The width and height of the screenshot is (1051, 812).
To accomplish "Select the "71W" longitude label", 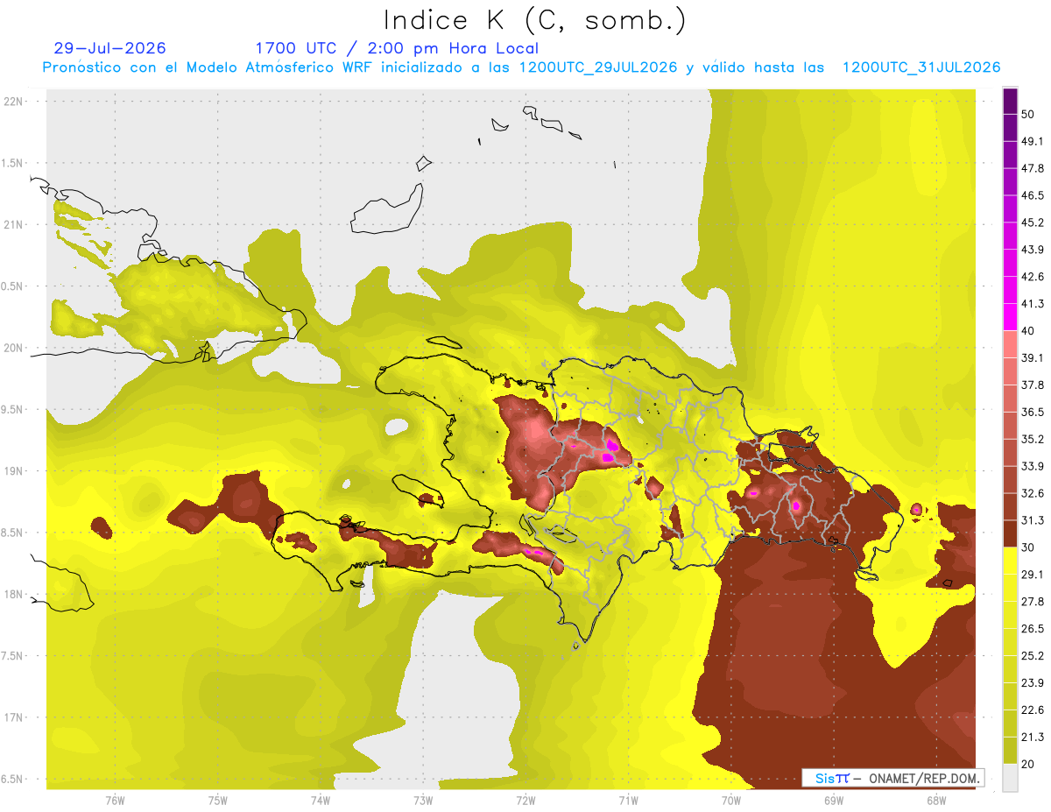I will coord(627,799).
